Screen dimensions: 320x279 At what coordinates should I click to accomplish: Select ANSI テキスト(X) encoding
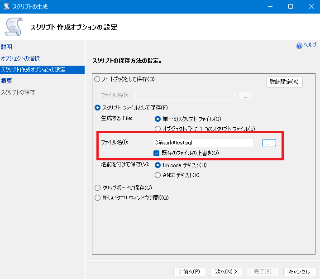pyautogui.click(x=158, y=175)
